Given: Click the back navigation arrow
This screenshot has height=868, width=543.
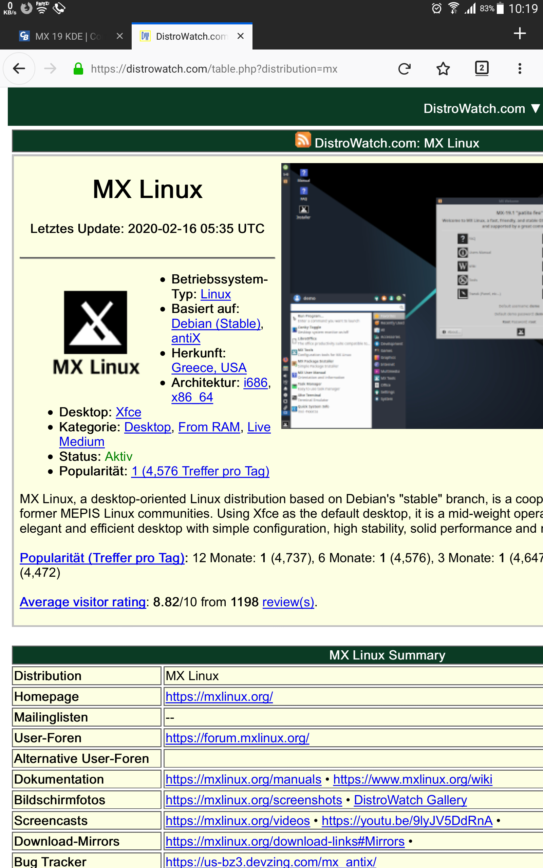Looking at the screenshot, I should coord(19,68).
